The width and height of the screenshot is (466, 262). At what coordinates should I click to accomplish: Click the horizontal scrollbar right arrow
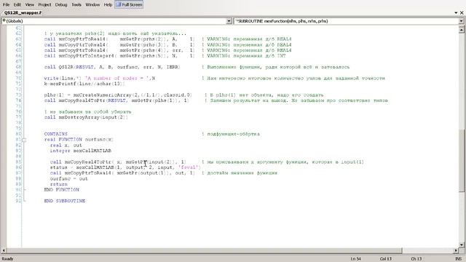click(x=456, y=250)
